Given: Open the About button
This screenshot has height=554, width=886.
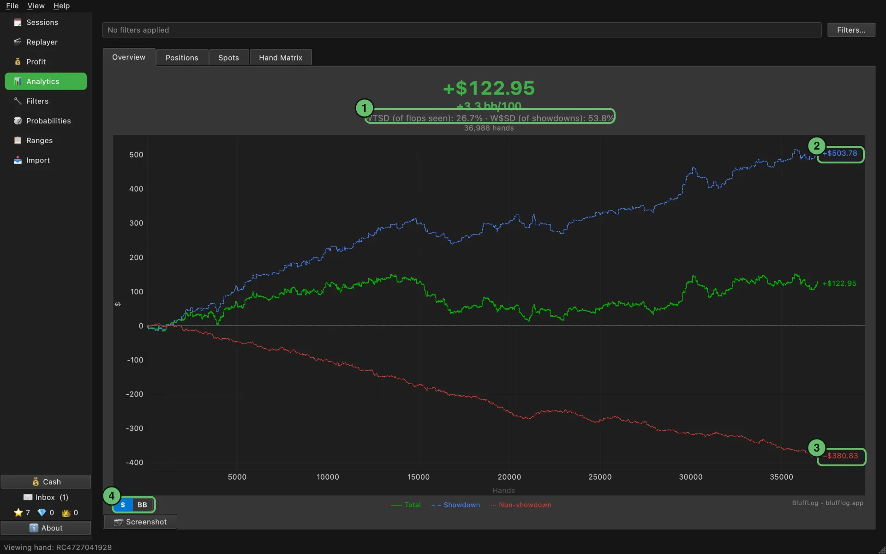Looking at the screenshot, I should [x=46, y=528].
